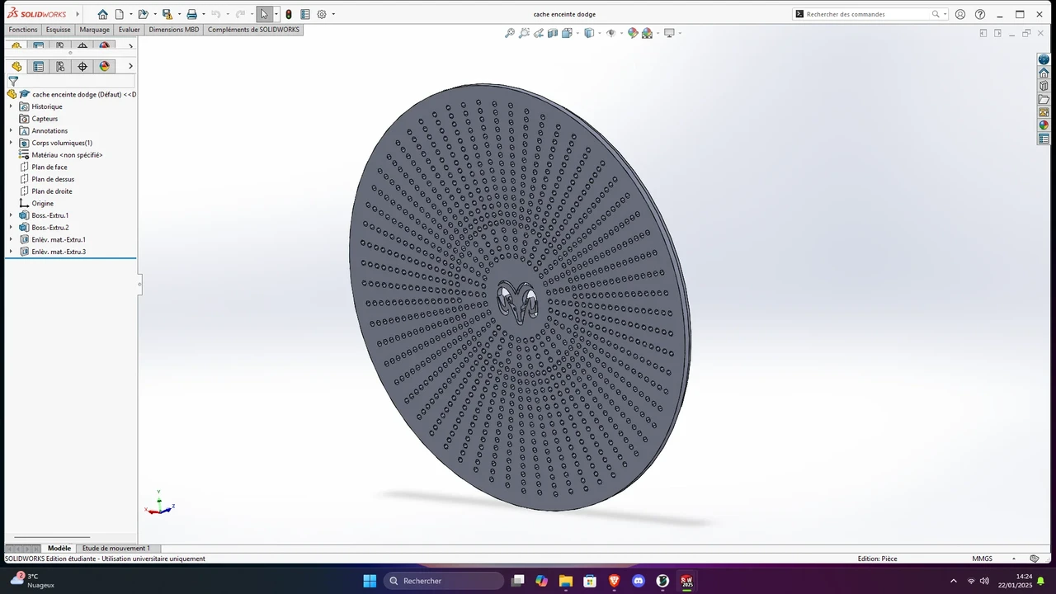Expand the Annotations tree node

point(11,130)
